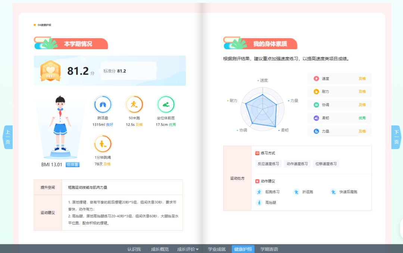Select the 起跑练习 runner icon
Viewport: 403px width, 253px height.
click(x=259, y=191)
